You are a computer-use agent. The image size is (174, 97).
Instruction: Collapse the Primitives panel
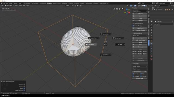133,63
